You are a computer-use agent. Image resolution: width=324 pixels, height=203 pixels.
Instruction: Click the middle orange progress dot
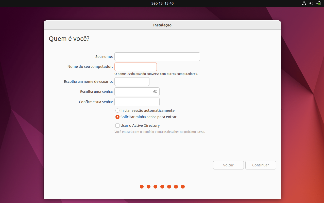[162, 187]
